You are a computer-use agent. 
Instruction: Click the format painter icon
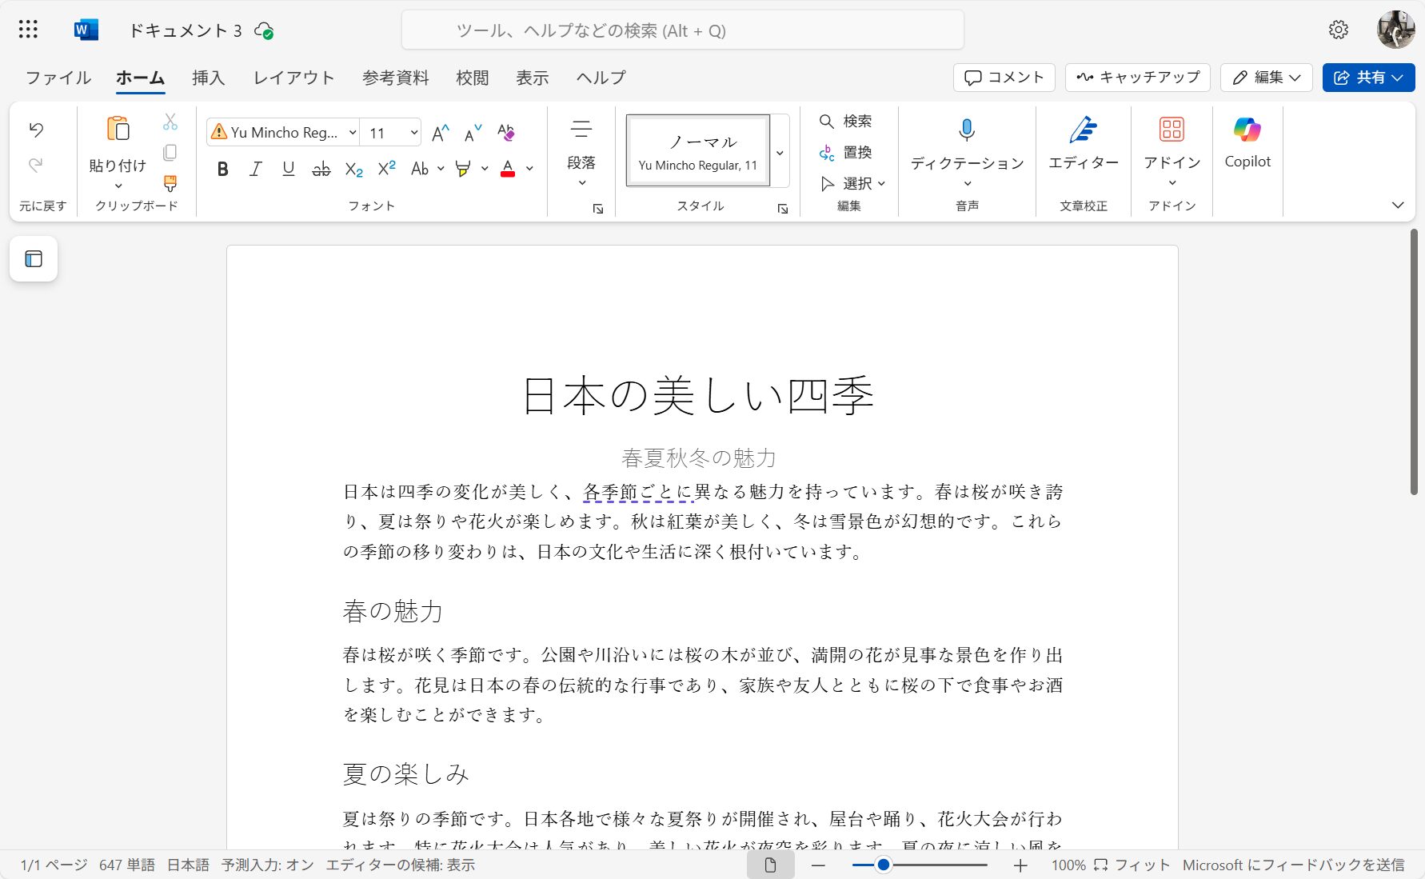pos(170,182)
